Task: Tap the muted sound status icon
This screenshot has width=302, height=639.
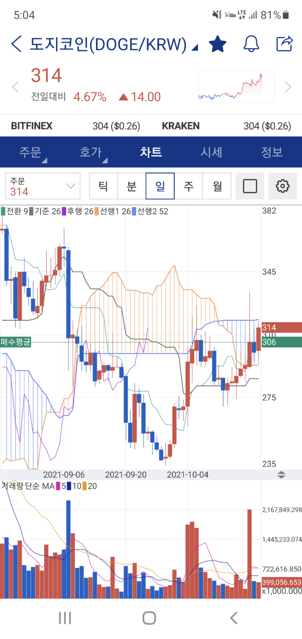Action: (217, 15)
